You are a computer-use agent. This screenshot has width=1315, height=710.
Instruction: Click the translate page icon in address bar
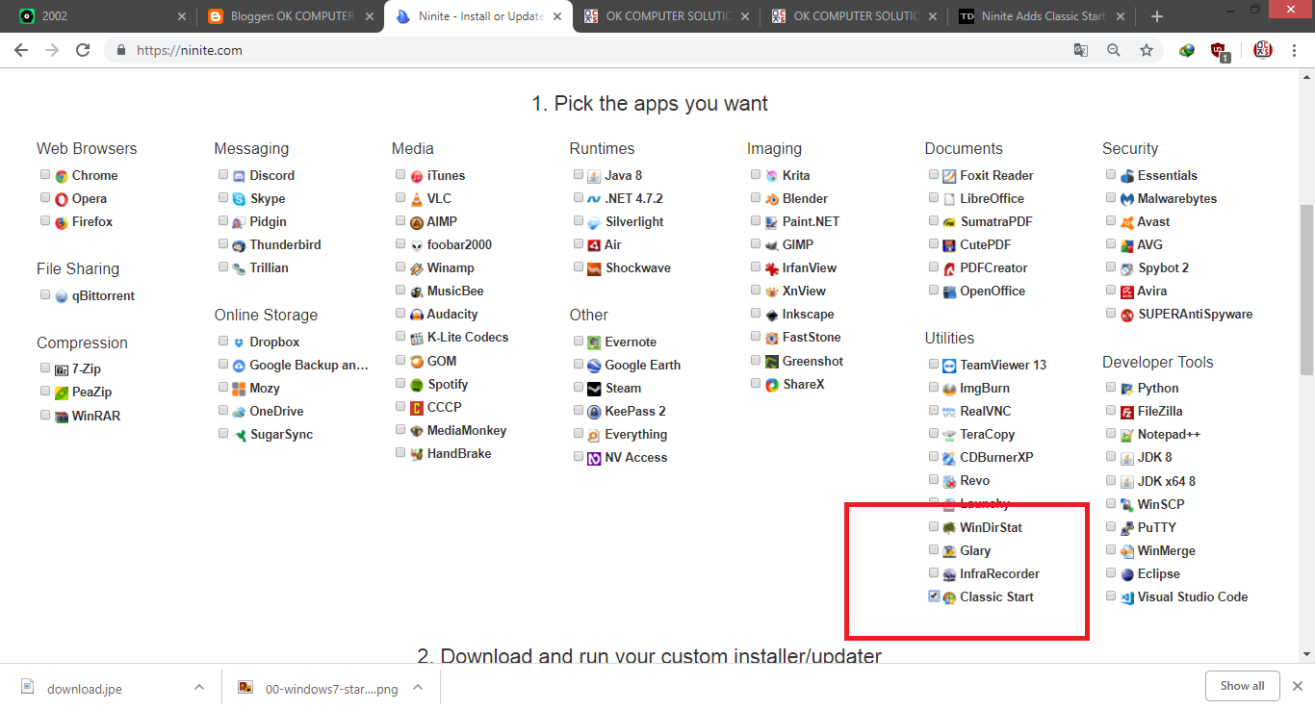[x=1081, y=50]
